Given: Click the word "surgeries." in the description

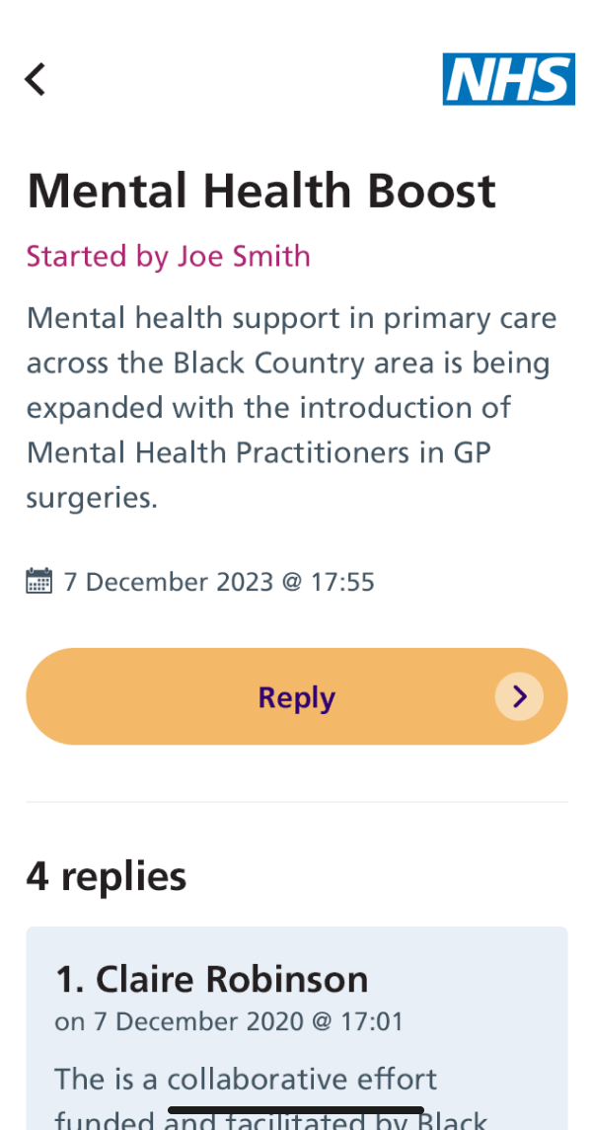Looking at the screenshot, I should tap(92, 498).
